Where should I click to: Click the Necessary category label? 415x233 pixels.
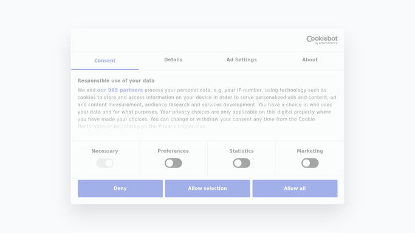(105, 151)
